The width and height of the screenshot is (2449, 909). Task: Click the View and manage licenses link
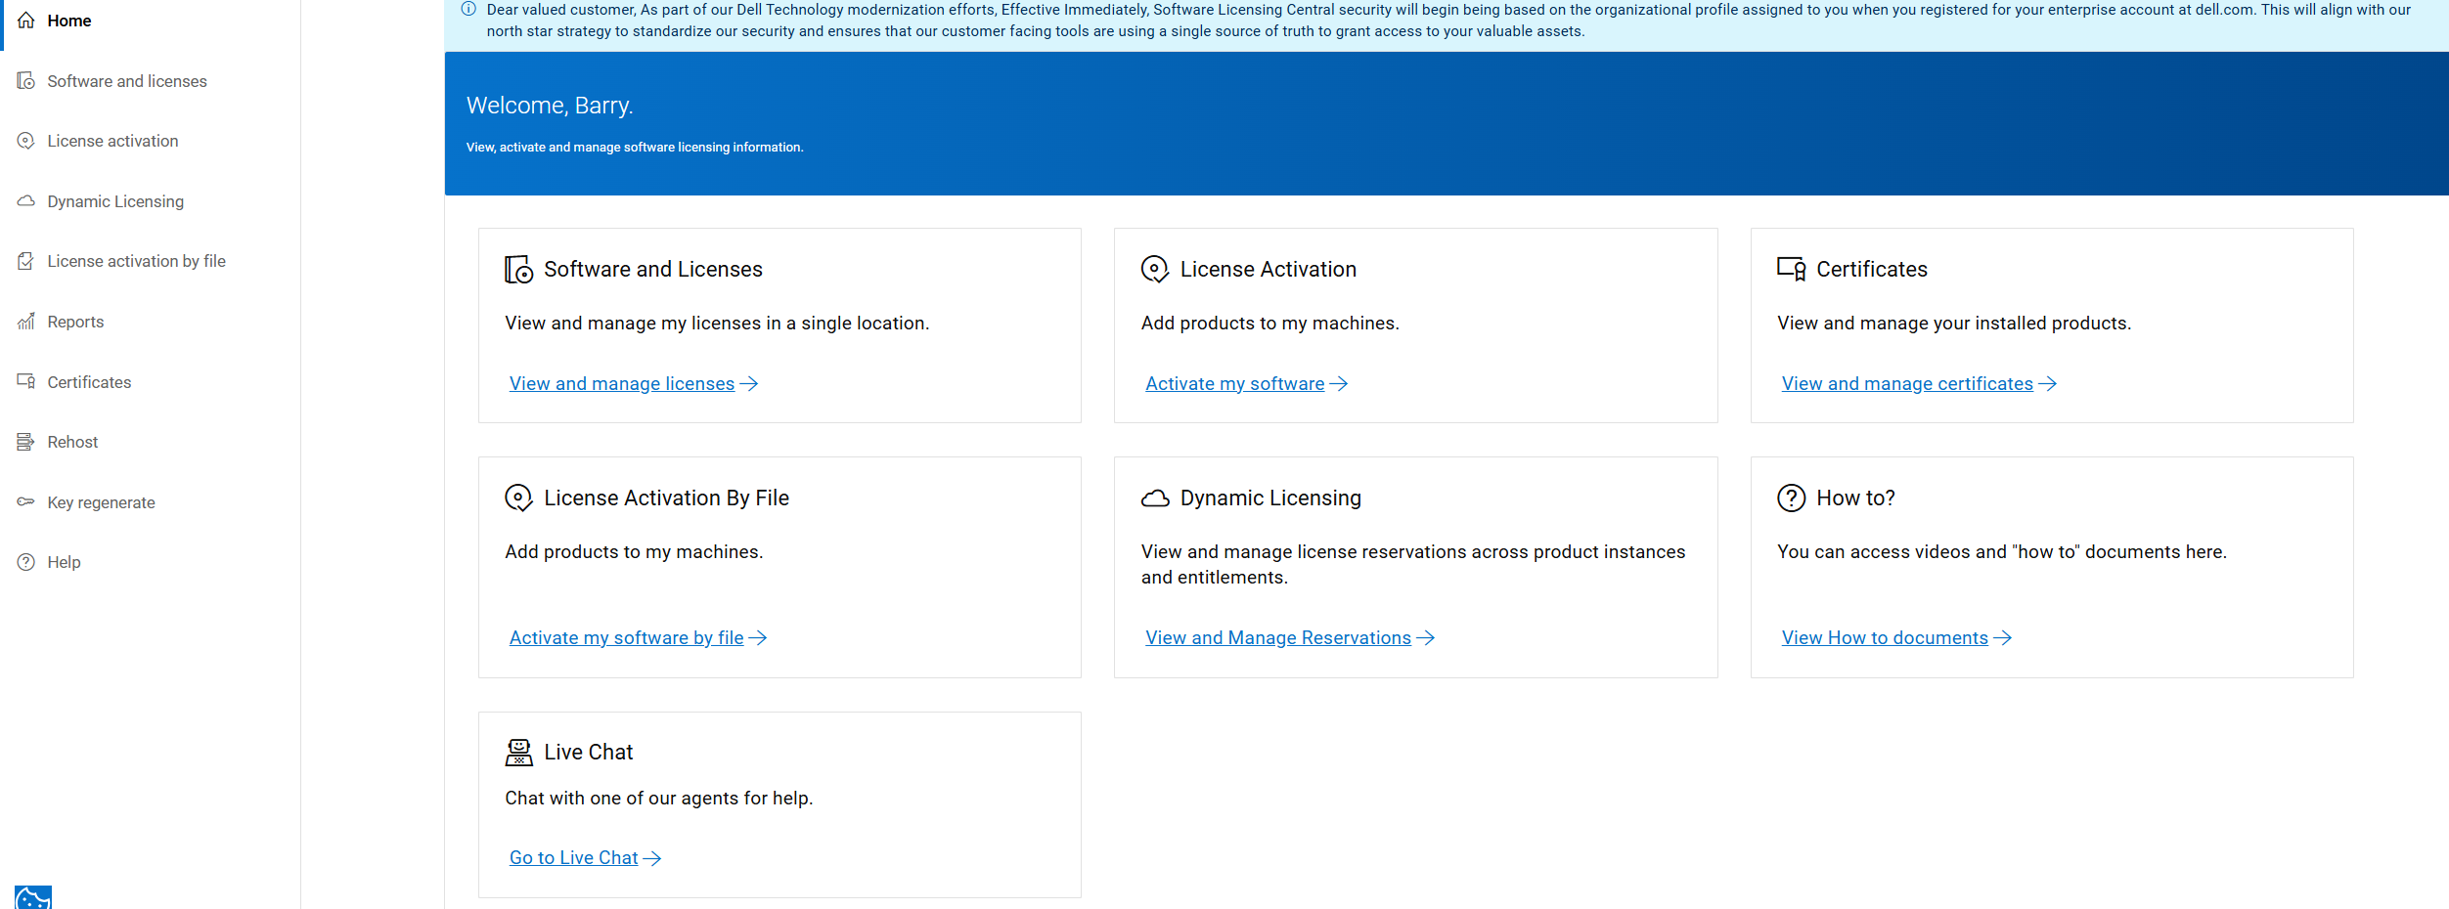click(621, 383)
